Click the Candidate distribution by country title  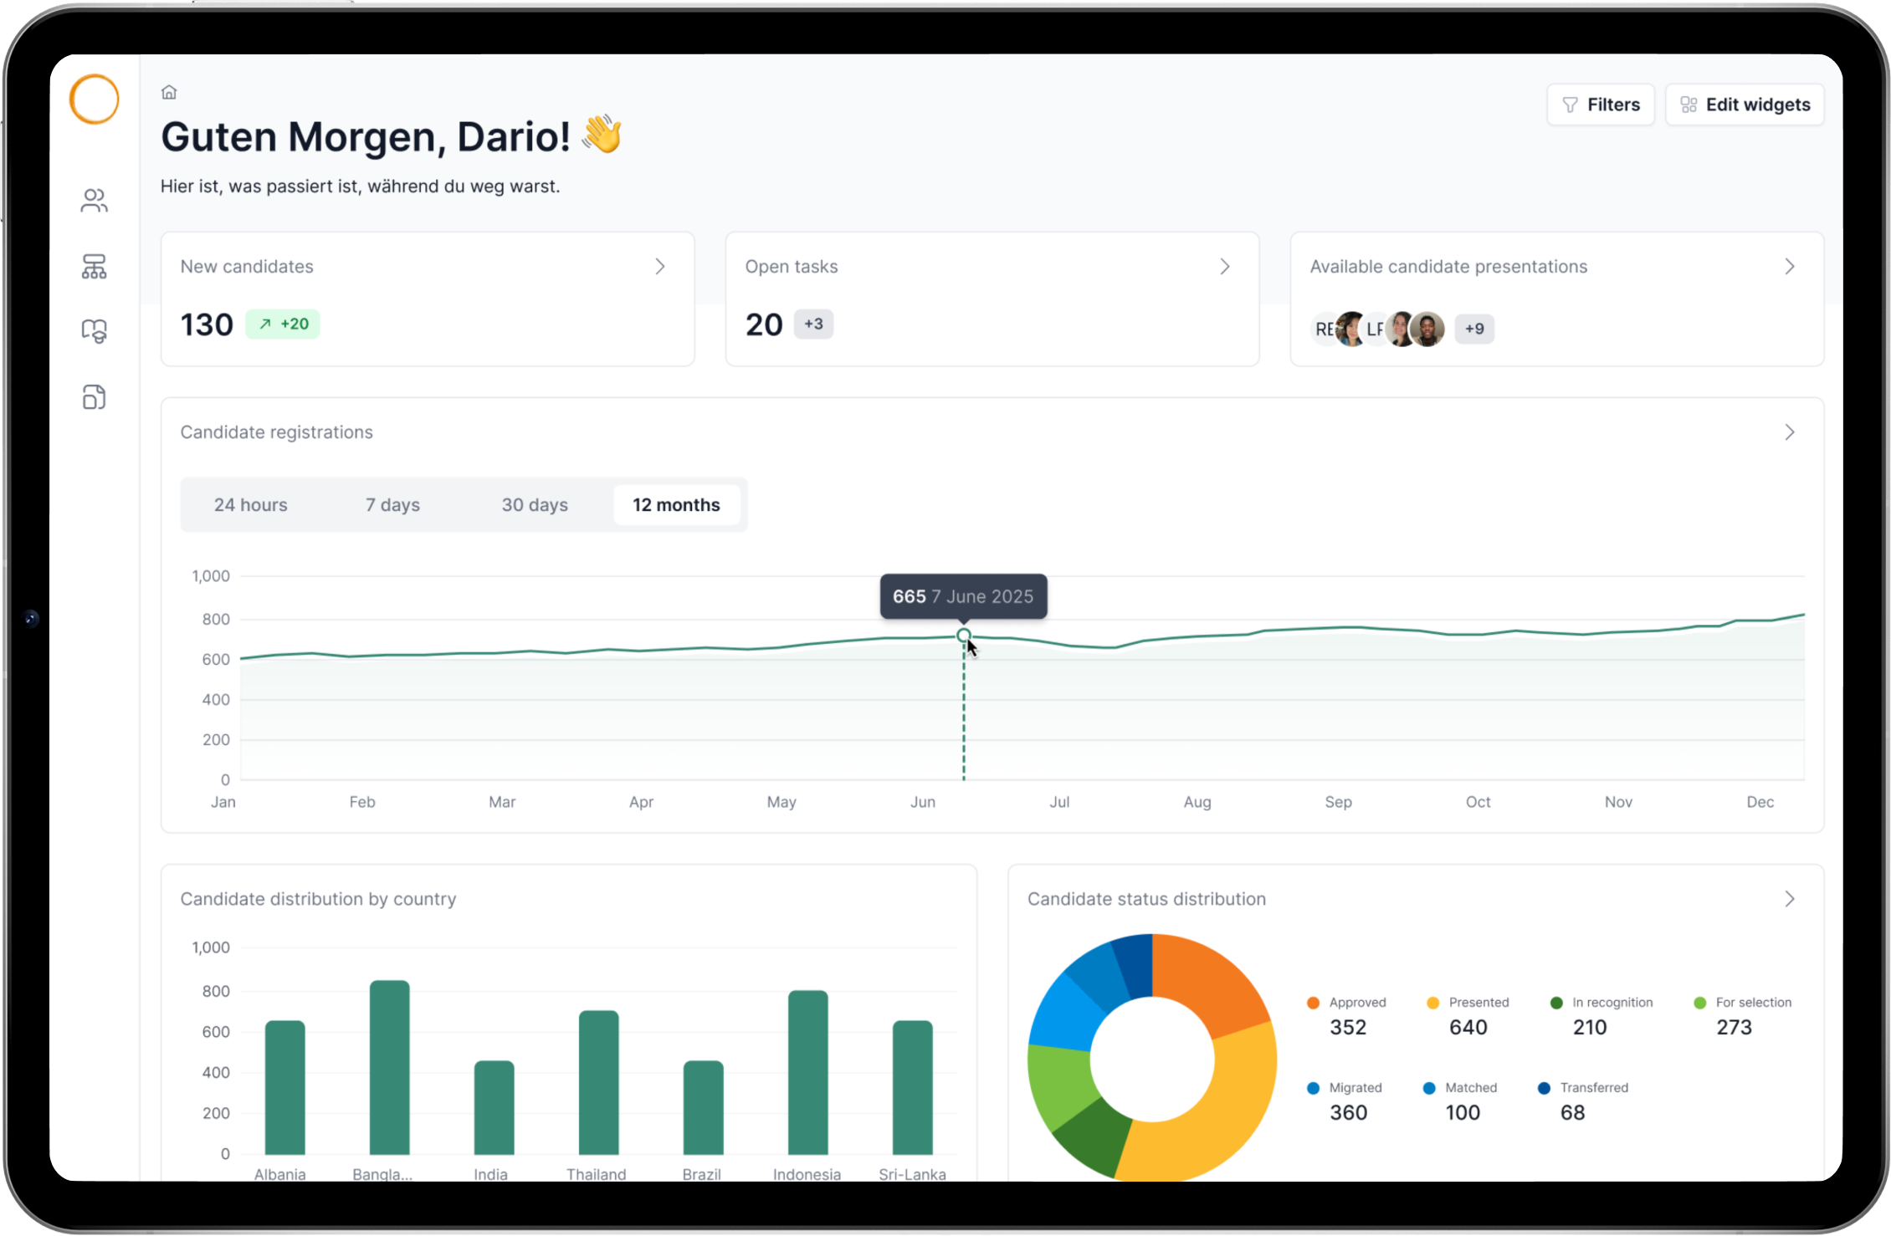pos(319,899)
